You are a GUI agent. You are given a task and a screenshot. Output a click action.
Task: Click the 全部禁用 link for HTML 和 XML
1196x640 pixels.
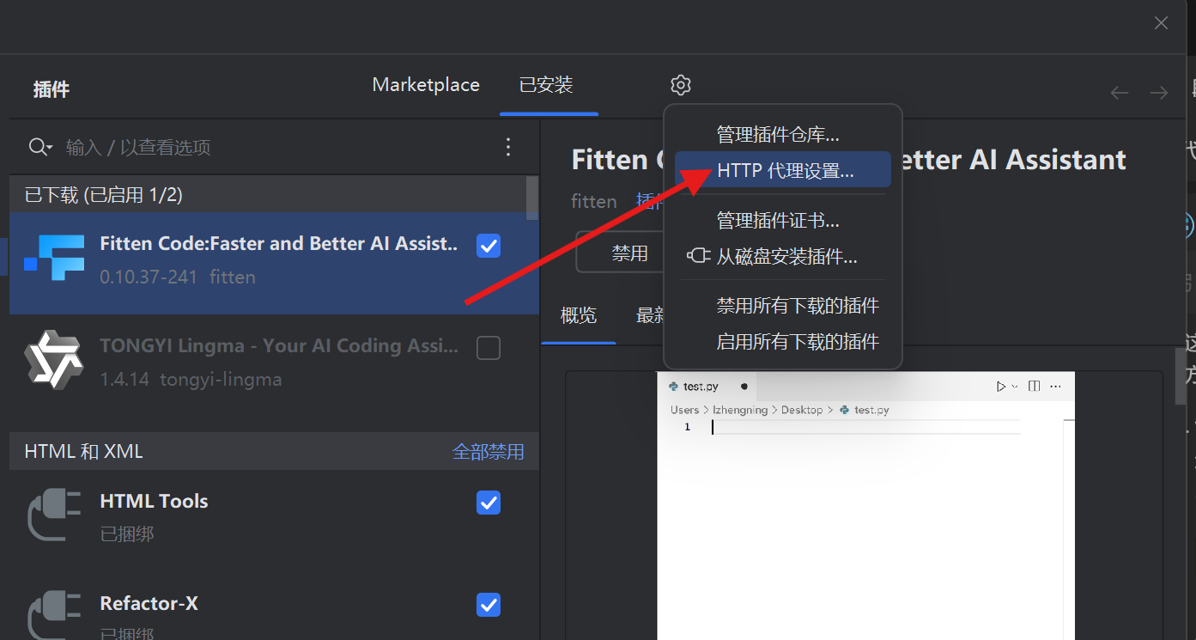tap(489, 452)
